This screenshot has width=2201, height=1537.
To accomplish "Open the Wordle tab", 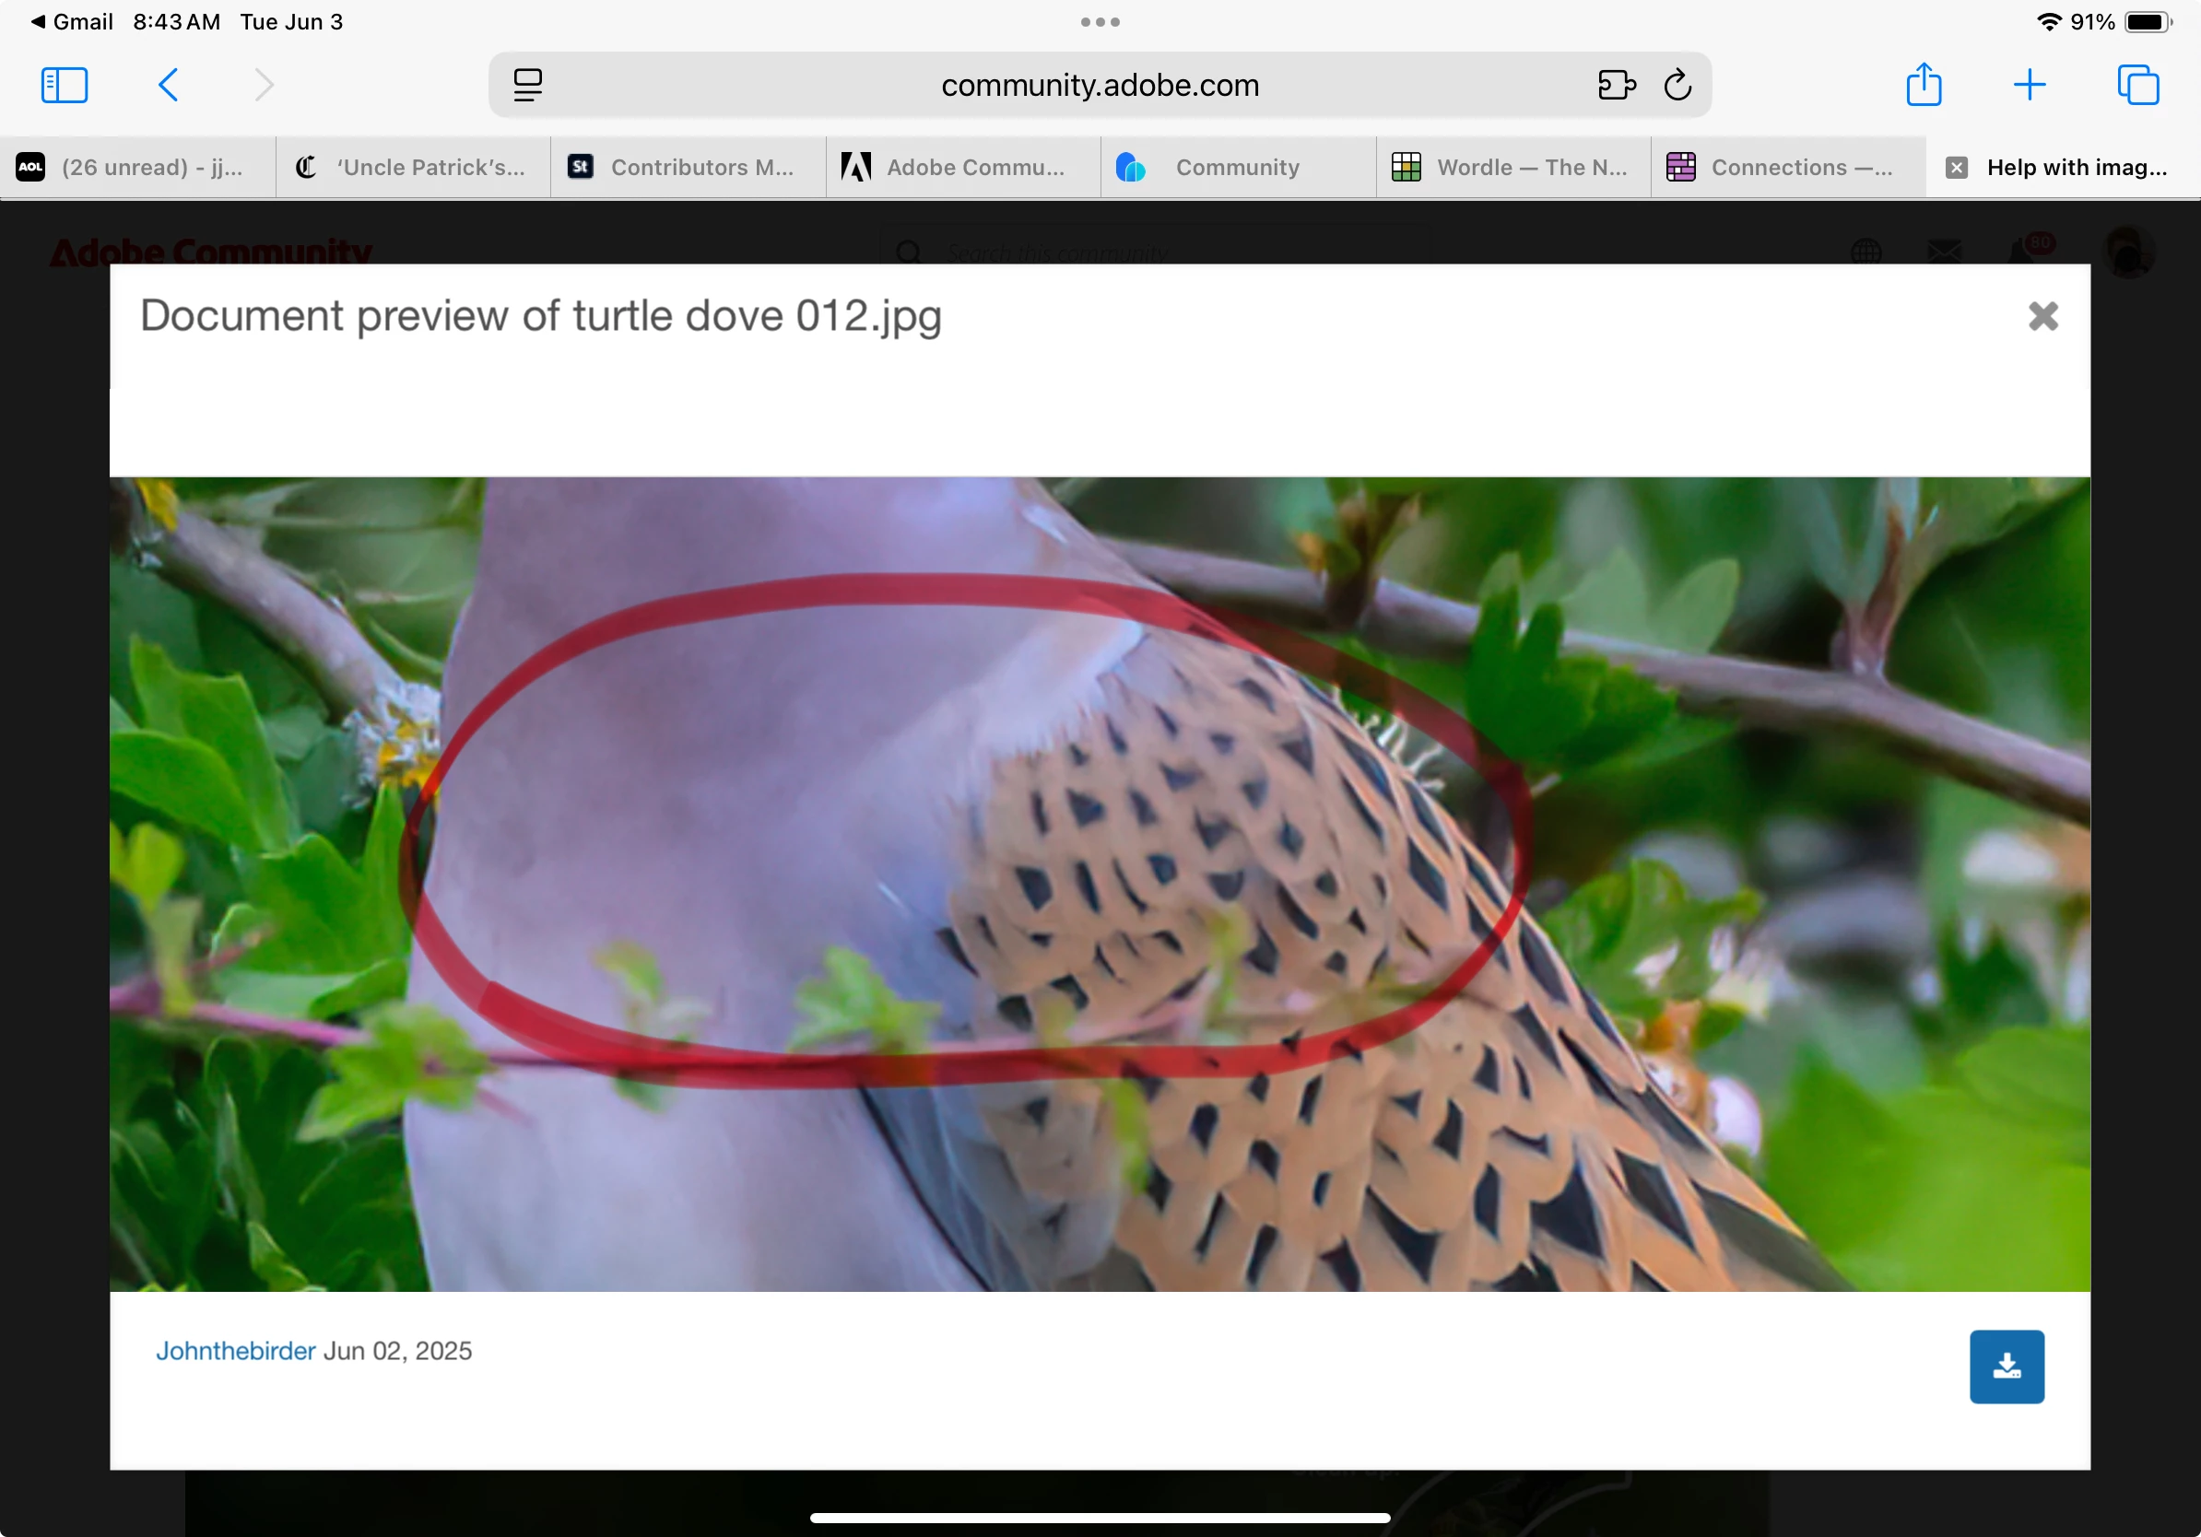I will 1513,168.
